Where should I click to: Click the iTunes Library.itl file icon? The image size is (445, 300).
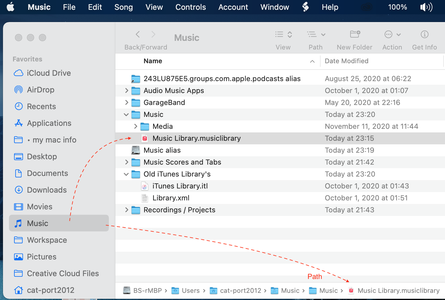[x=145, y=186]
